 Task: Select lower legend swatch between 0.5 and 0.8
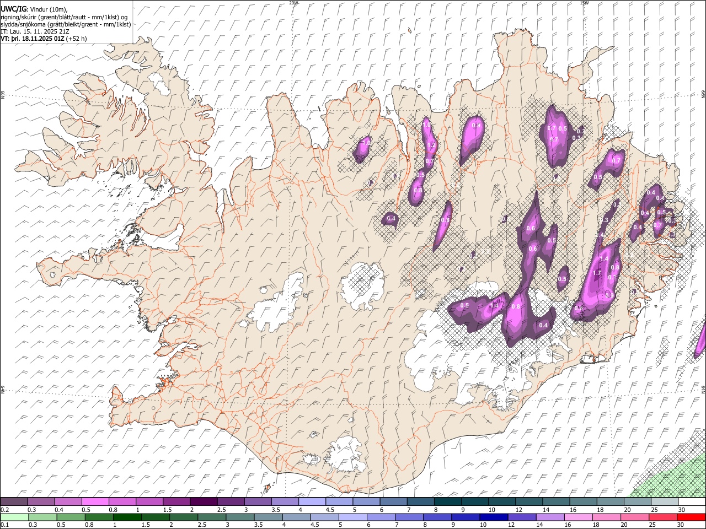click(x=71, y=517)
